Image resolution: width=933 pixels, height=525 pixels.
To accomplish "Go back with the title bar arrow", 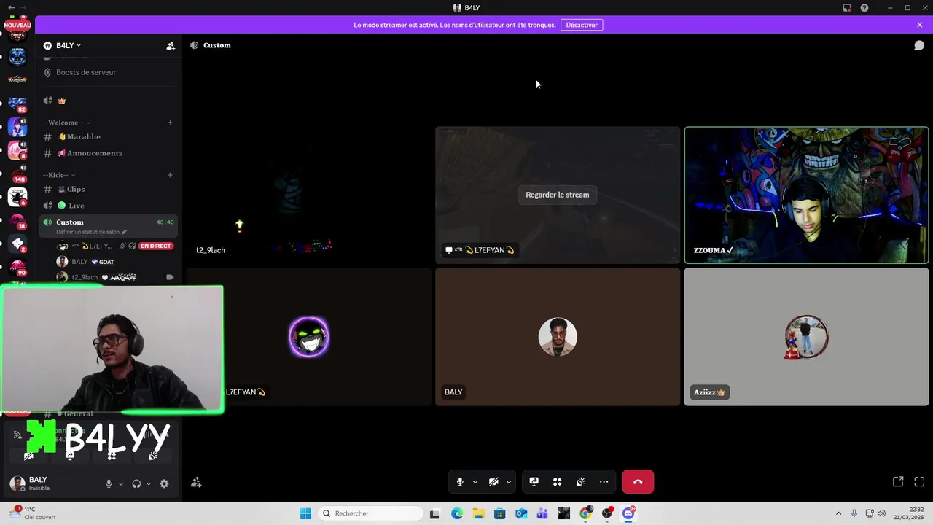I will pyautogui.click(x=11, y=7).
